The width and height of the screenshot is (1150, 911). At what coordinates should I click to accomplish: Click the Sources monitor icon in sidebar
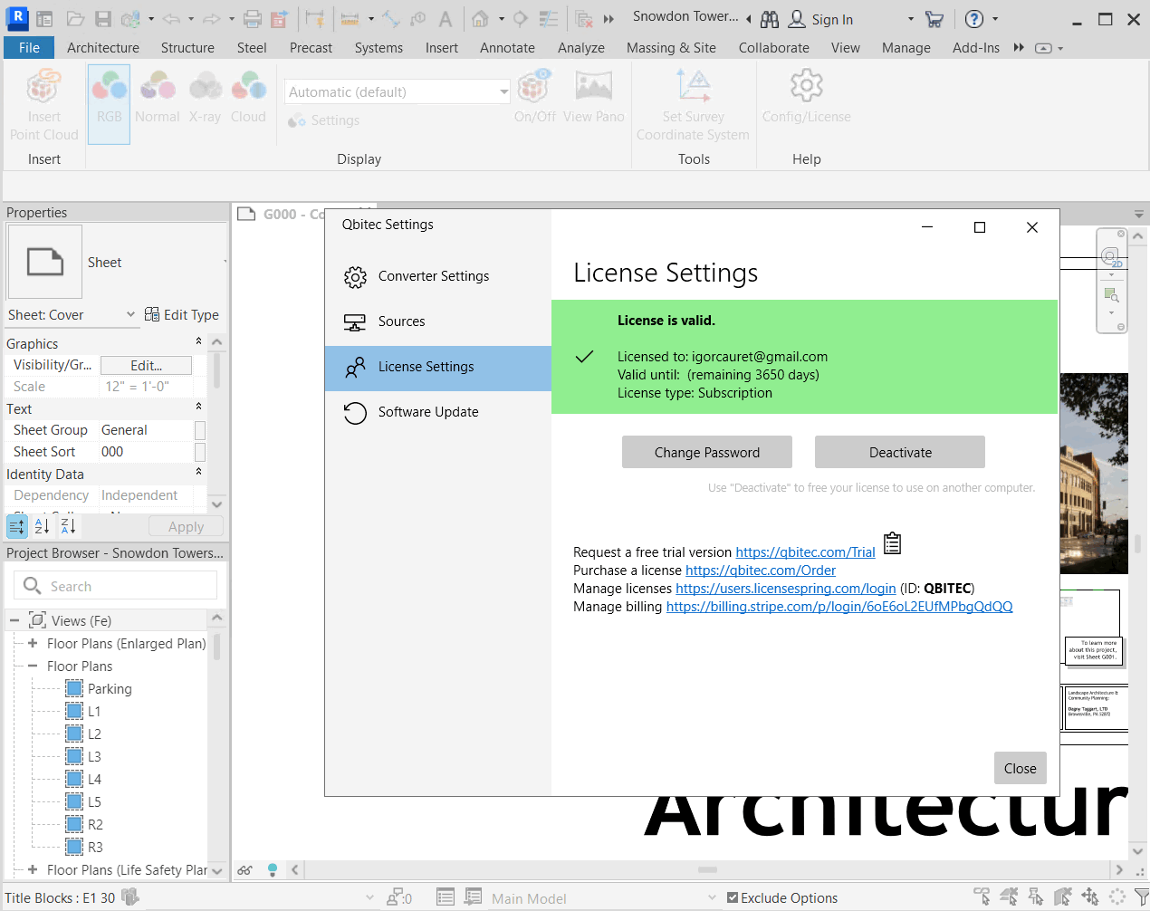(x=355, y=322)
